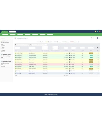Click Marc Simon's avatar in the 15 400,00 row
Screen dimensions: 102x126
click(x=70, y=53)
